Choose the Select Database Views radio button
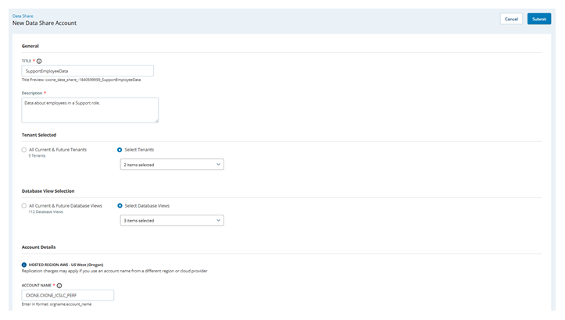The height and width of the screenshot is (320, 565). click(x=120, y=205)
